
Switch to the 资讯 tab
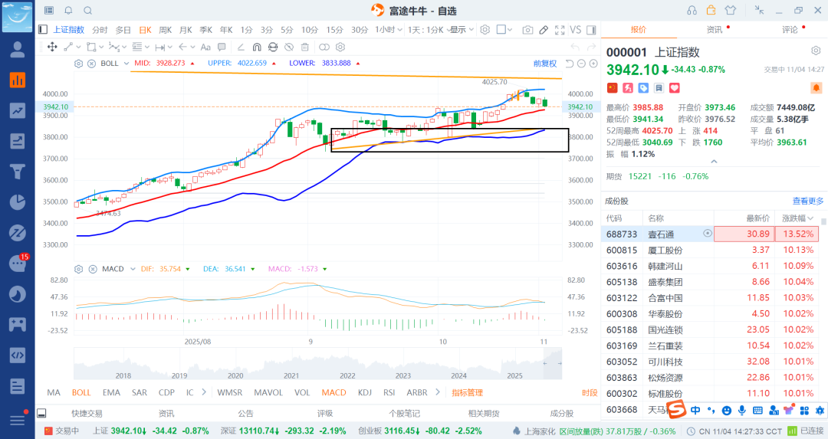[x=715, y=30]
